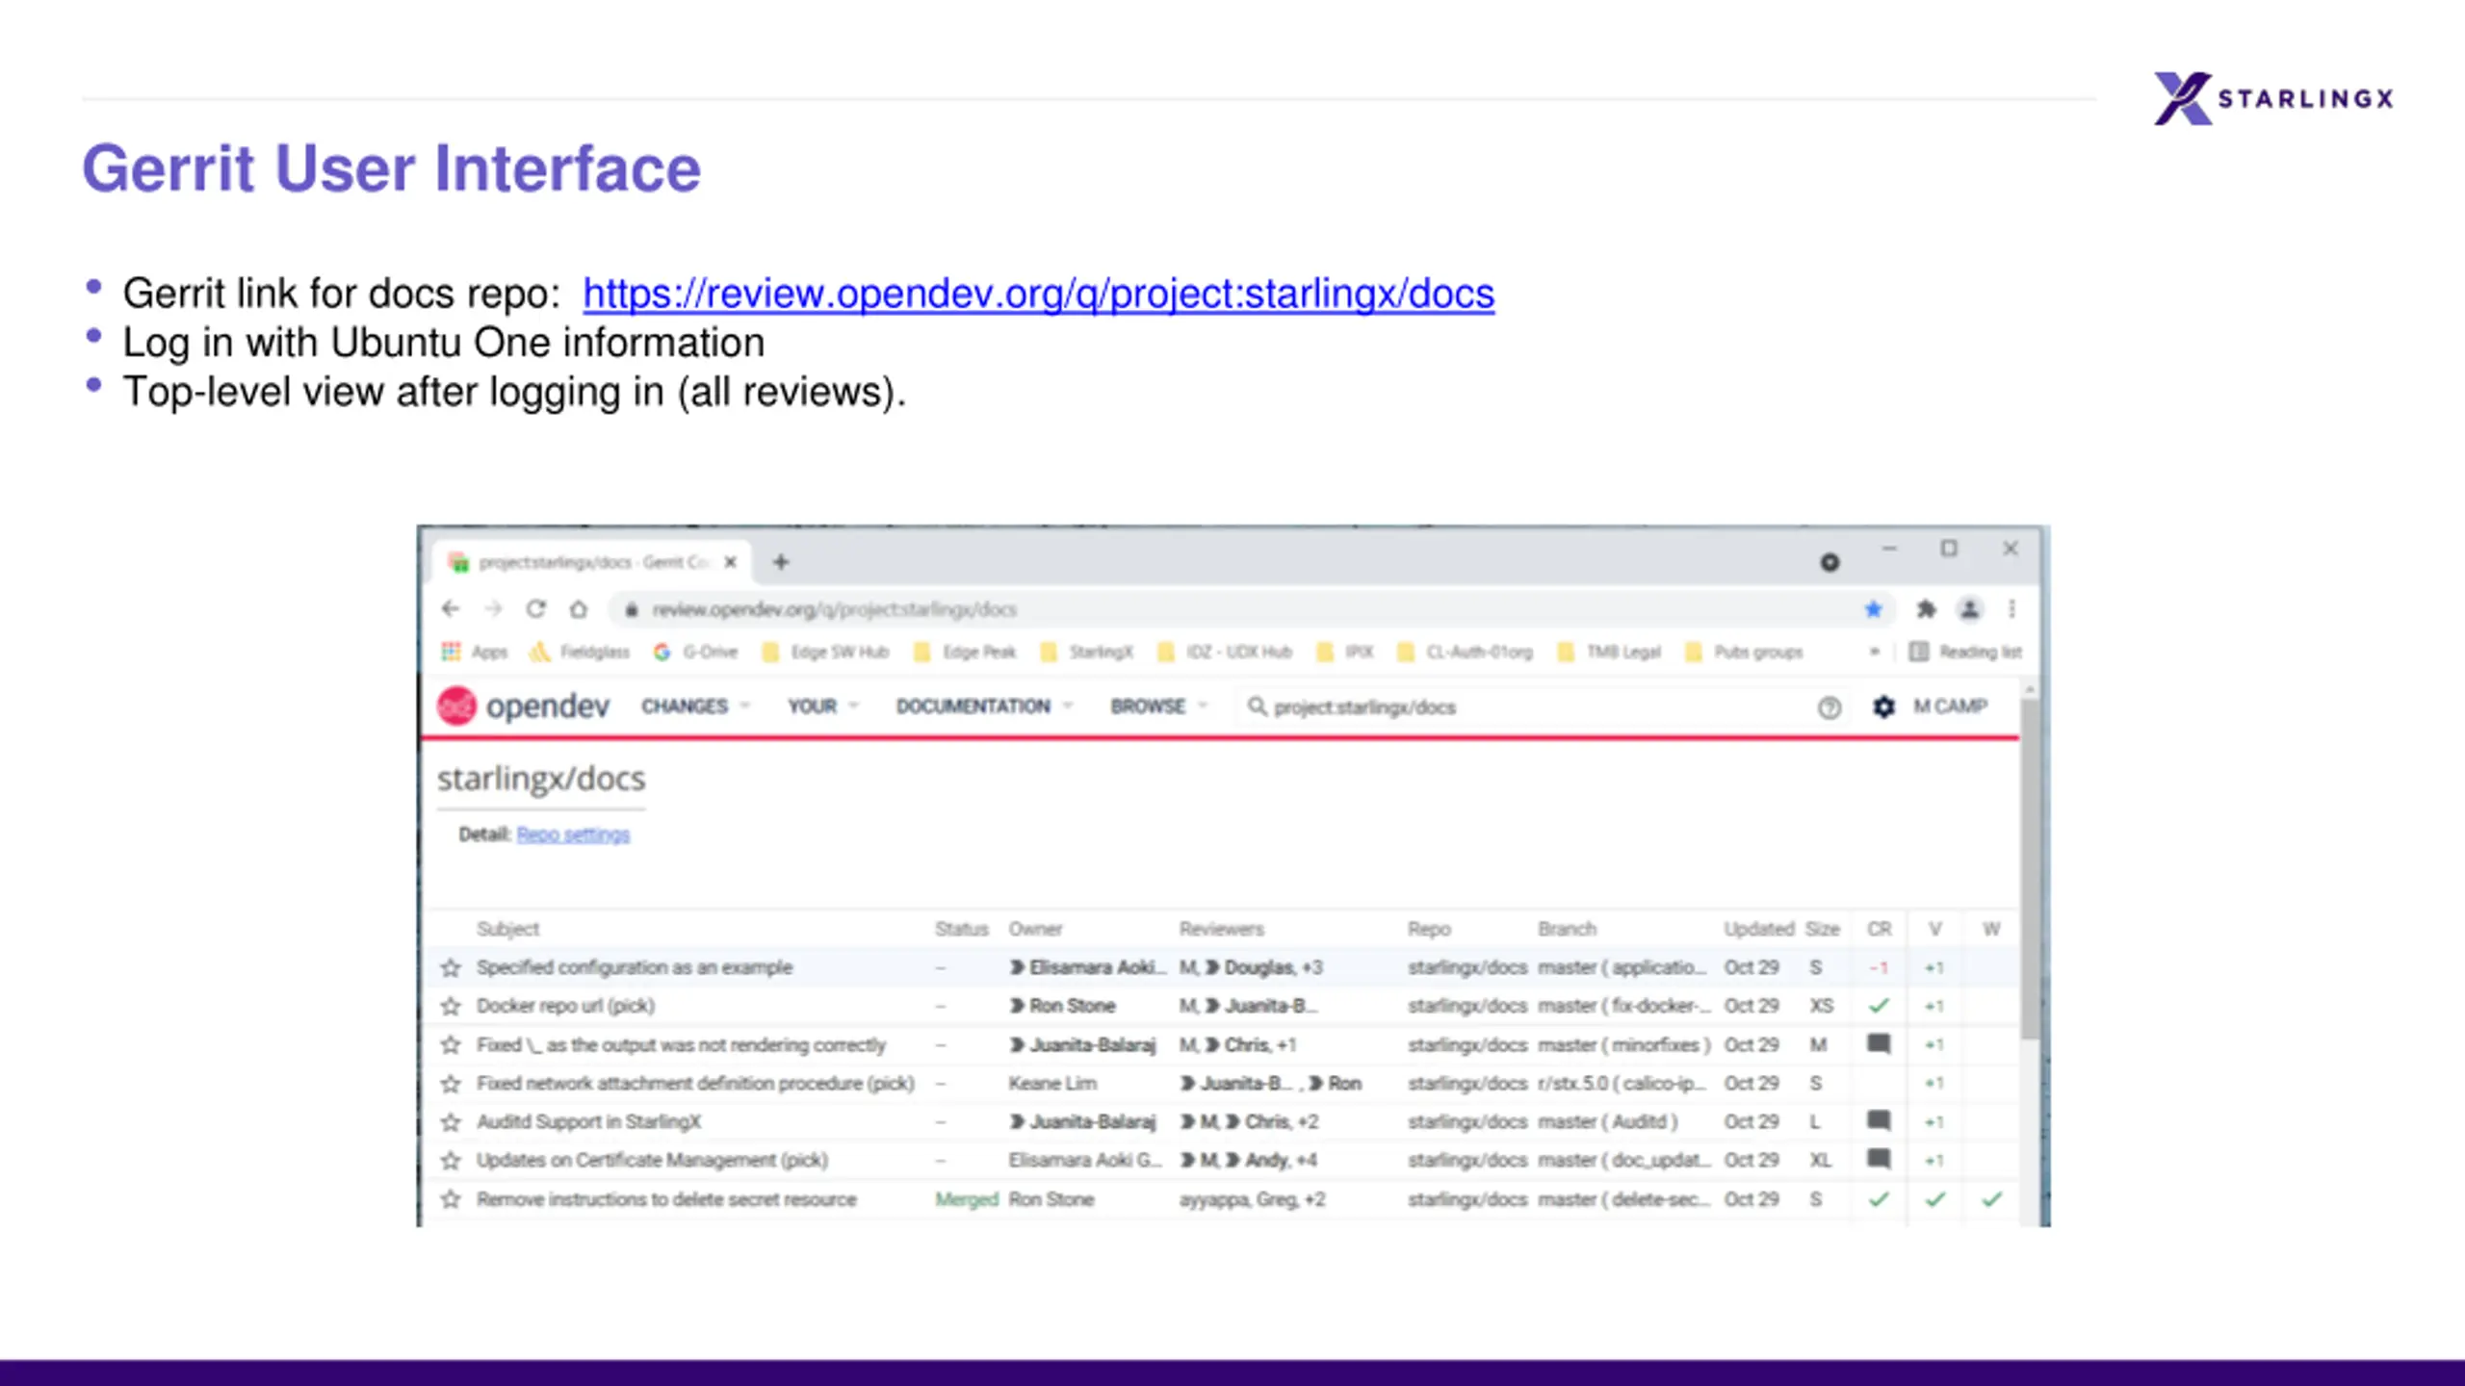2465x1386 pixels.
Task: Open the G-Drive bookmark
Action: point(695,653)
